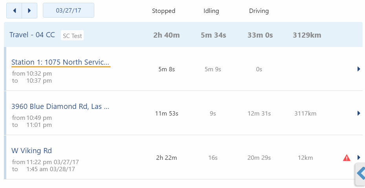Image resolution: width=365 pixels, height=188 pixels.
Task: Go to the next day arrow
Action: click(29, 11)
